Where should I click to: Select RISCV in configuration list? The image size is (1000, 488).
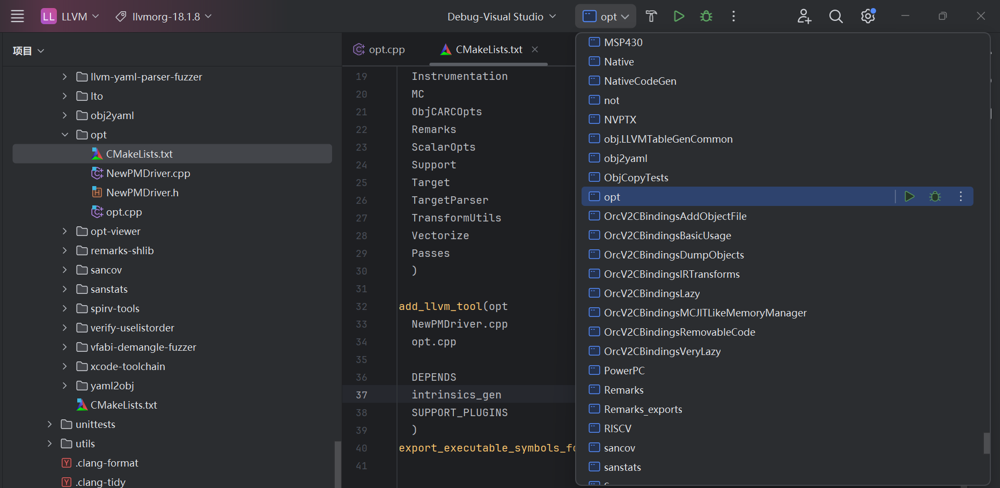[x=777, y=428]
